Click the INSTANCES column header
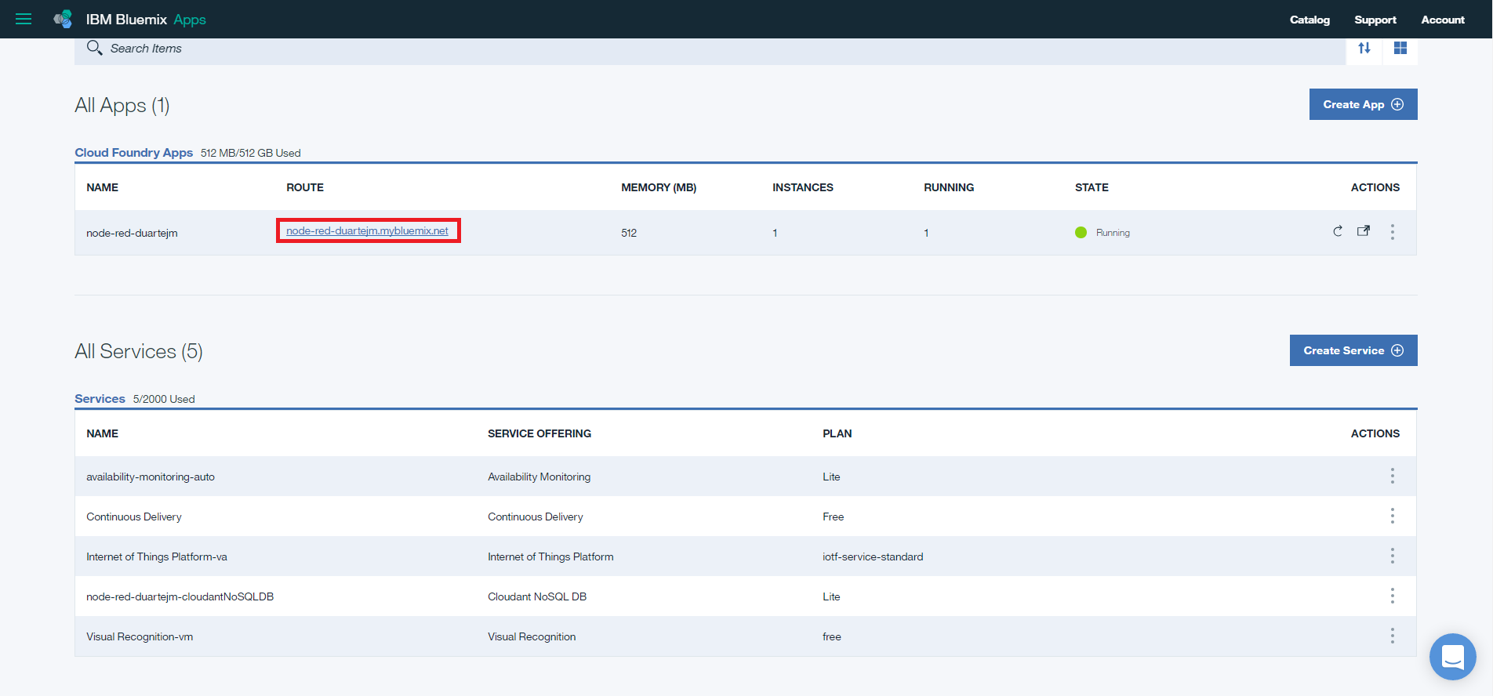Screen dimensions: 1493x696 [803, 187]
